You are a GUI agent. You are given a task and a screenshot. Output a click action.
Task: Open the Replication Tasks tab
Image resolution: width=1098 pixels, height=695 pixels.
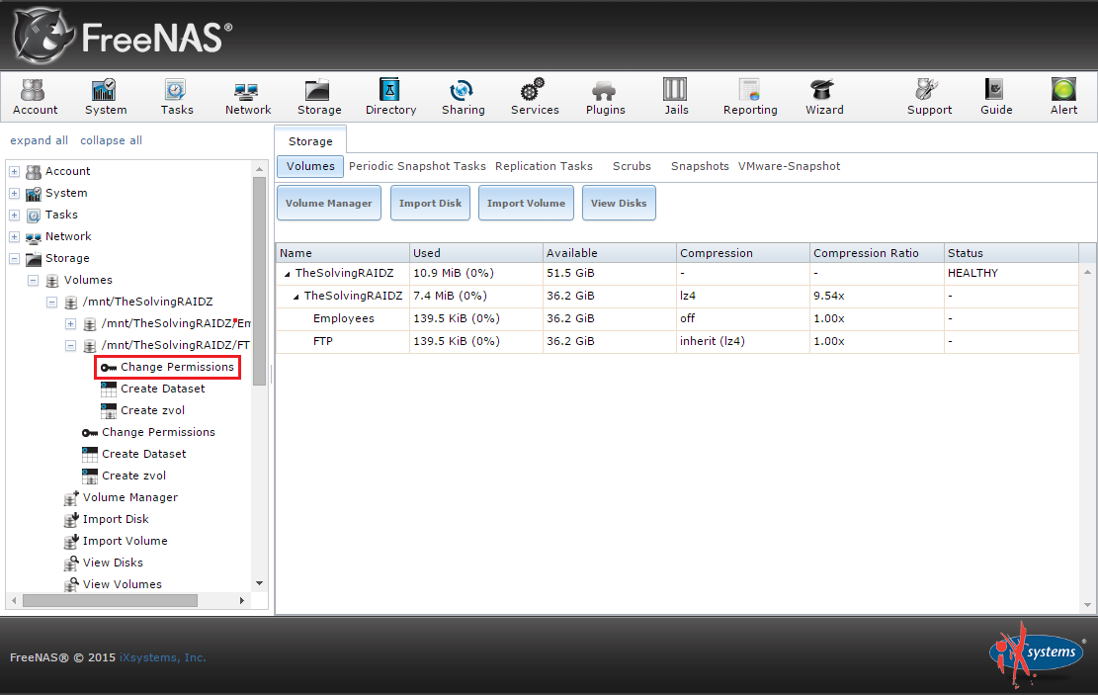[x=544, y=166]
